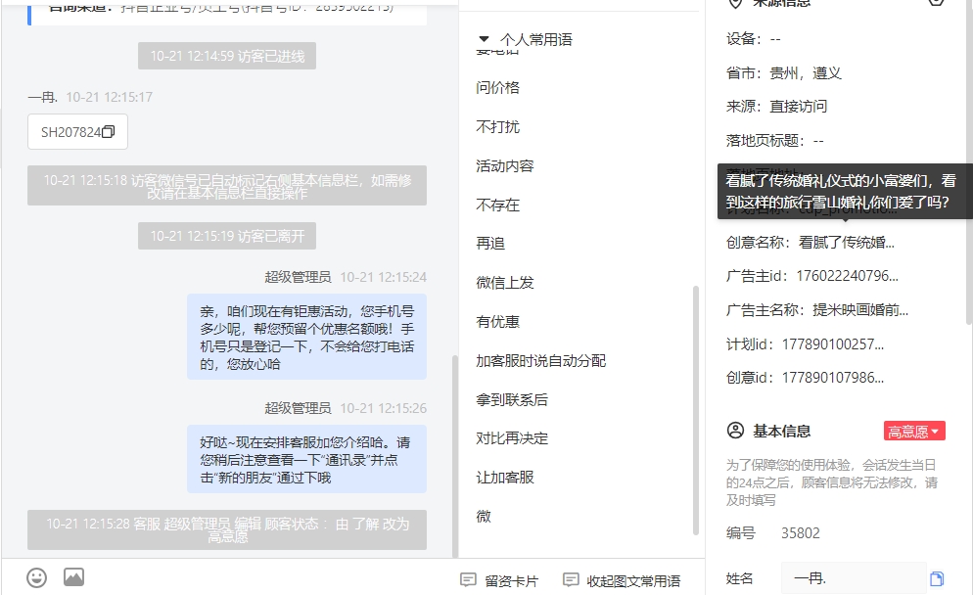Select the 不存在 quick phrase
Image resolution: width=973 pixels, height=595 pixels.
[497, 205]
